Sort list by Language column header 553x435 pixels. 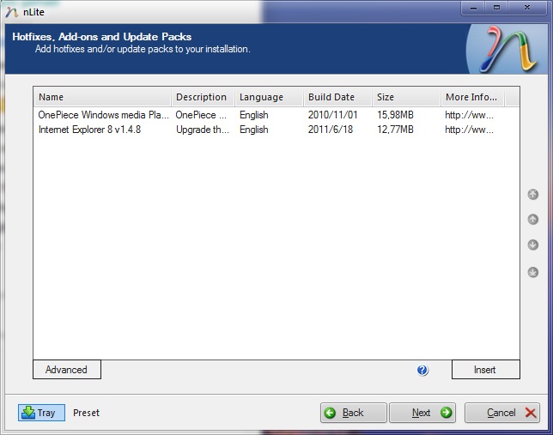tap(269, 97)
